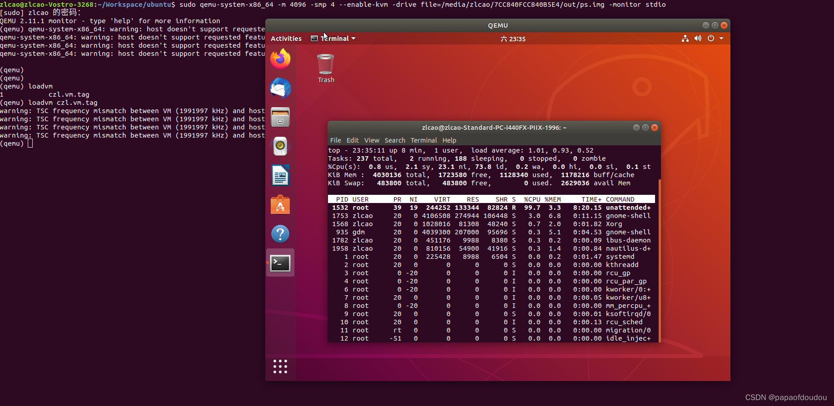Screen dimensions: 834x406
Task: Click the Xorg process row
Action: click(491, 224)
